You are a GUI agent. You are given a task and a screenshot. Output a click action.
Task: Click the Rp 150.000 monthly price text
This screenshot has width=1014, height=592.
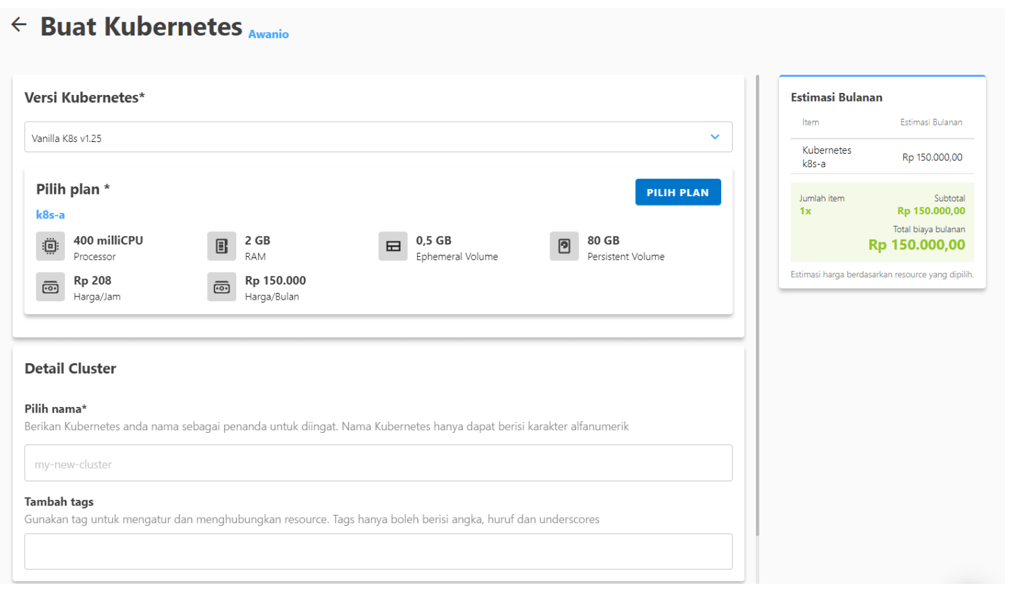click(x=275, y=281)
